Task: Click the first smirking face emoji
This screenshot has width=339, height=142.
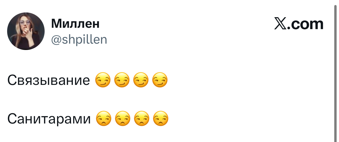Action: (103, 80)
